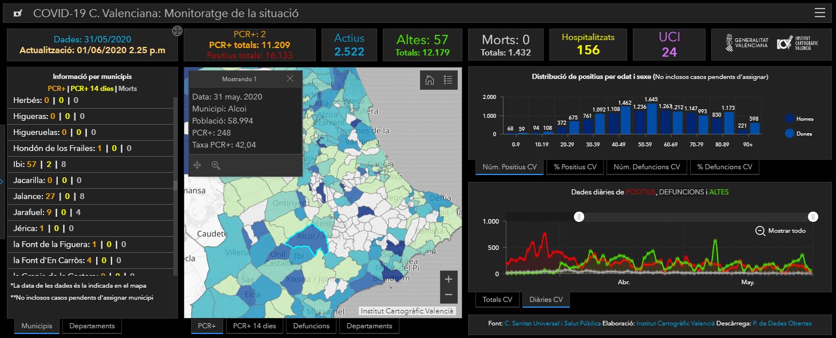
Task: Zoom in on the map with plus button
Action: 449,279
